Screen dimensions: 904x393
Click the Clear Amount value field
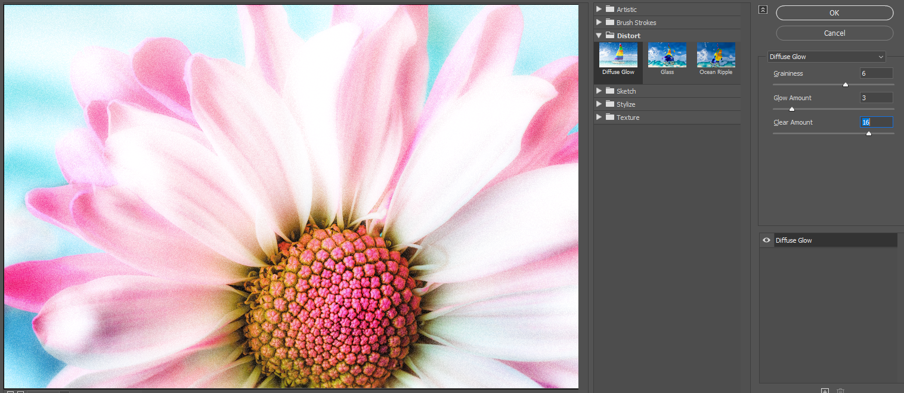876,122
